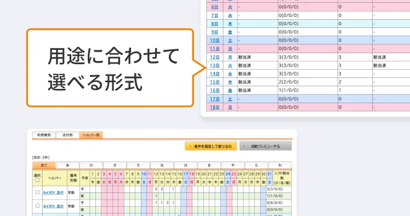Filter helpers by the あ tab

click(68, 165)
